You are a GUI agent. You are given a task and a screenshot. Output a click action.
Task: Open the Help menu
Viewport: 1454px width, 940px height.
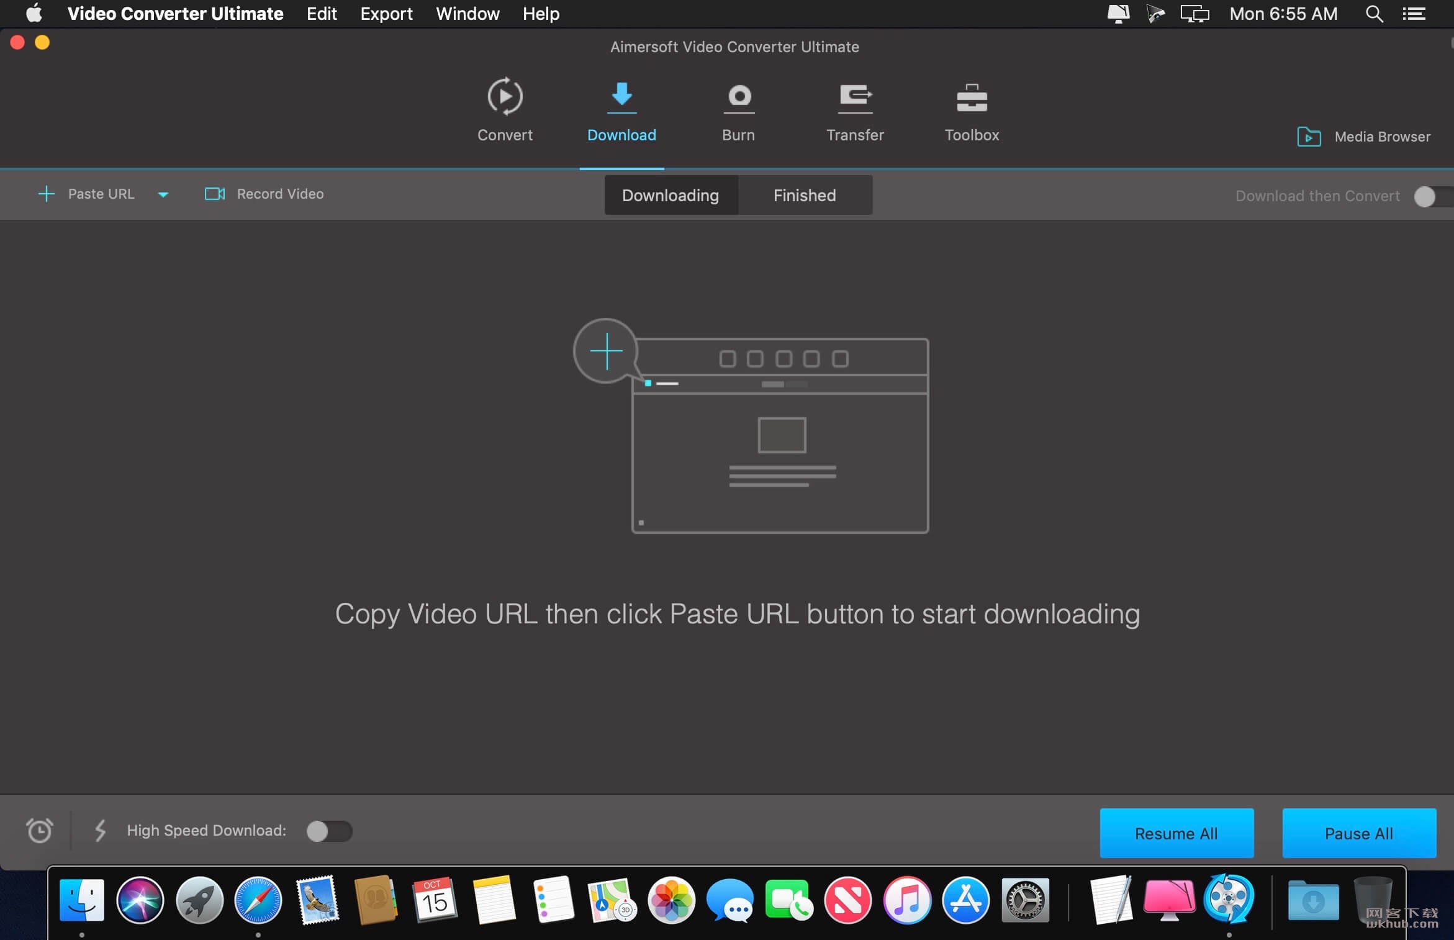(541, 14)
